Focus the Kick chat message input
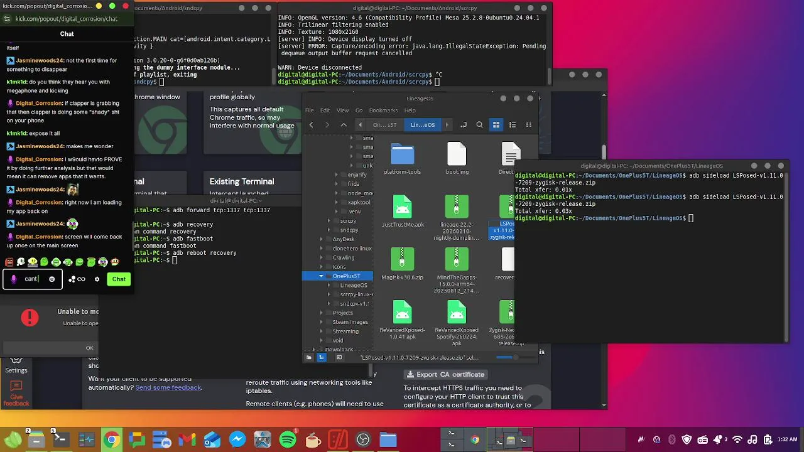Image resolution: width=804 pixels, height=452 pixels. pos(31,279)
